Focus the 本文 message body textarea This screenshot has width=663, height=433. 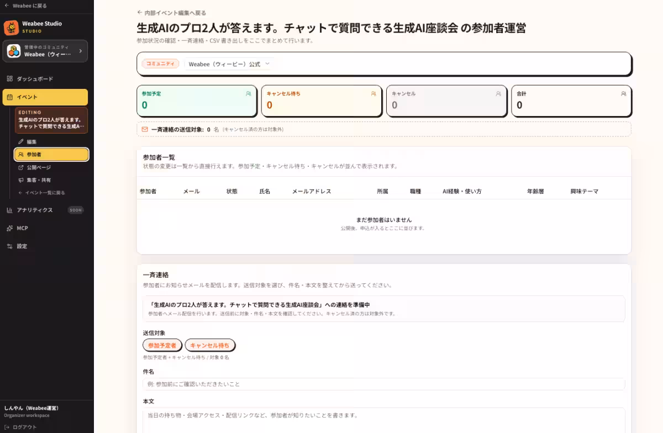point(384,421)
